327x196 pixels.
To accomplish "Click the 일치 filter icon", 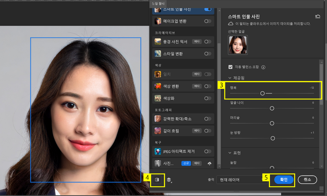I will 158,74.
